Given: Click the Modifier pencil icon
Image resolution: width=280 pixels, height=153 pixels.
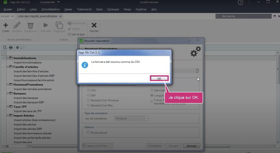Looking at the screenshot, I should (17, 25).
